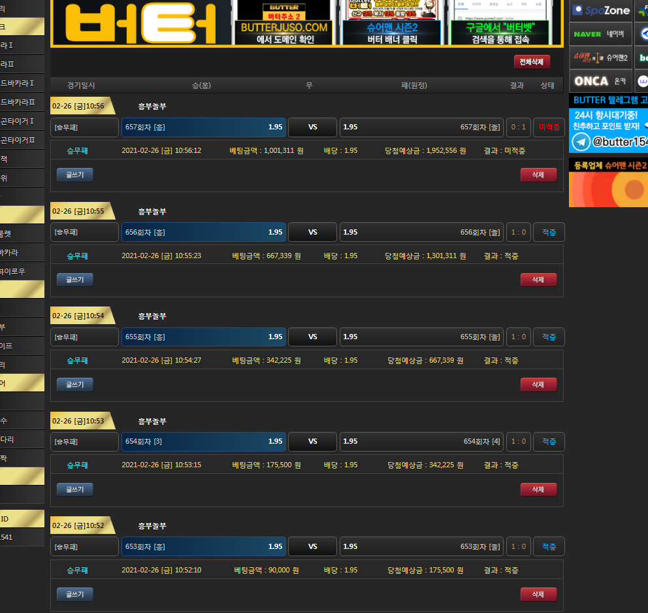Select the 657회차 [홍] home bet cell
The width and height of the screenshot is (648, 613).
point(204,127)
